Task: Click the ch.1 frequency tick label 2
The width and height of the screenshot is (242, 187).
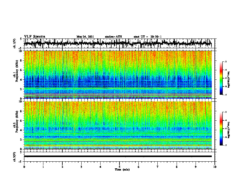Action: 21,89
